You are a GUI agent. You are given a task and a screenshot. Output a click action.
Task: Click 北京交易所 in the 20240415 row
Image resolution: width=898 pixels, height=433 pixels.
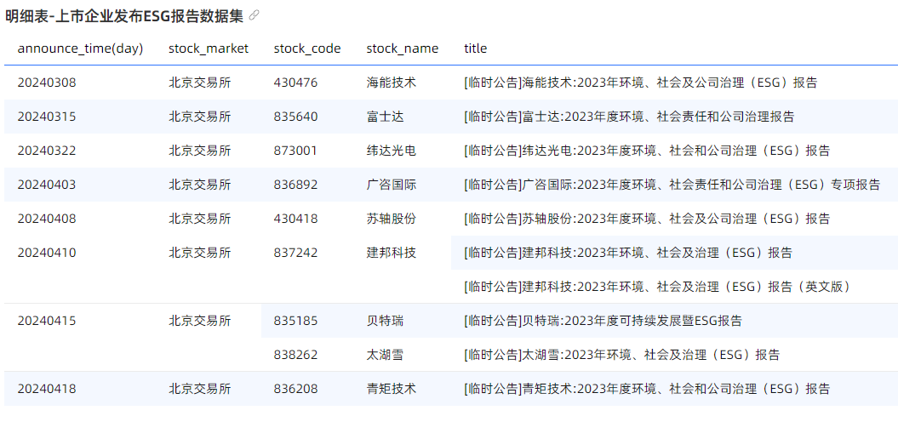click(200, 321)
